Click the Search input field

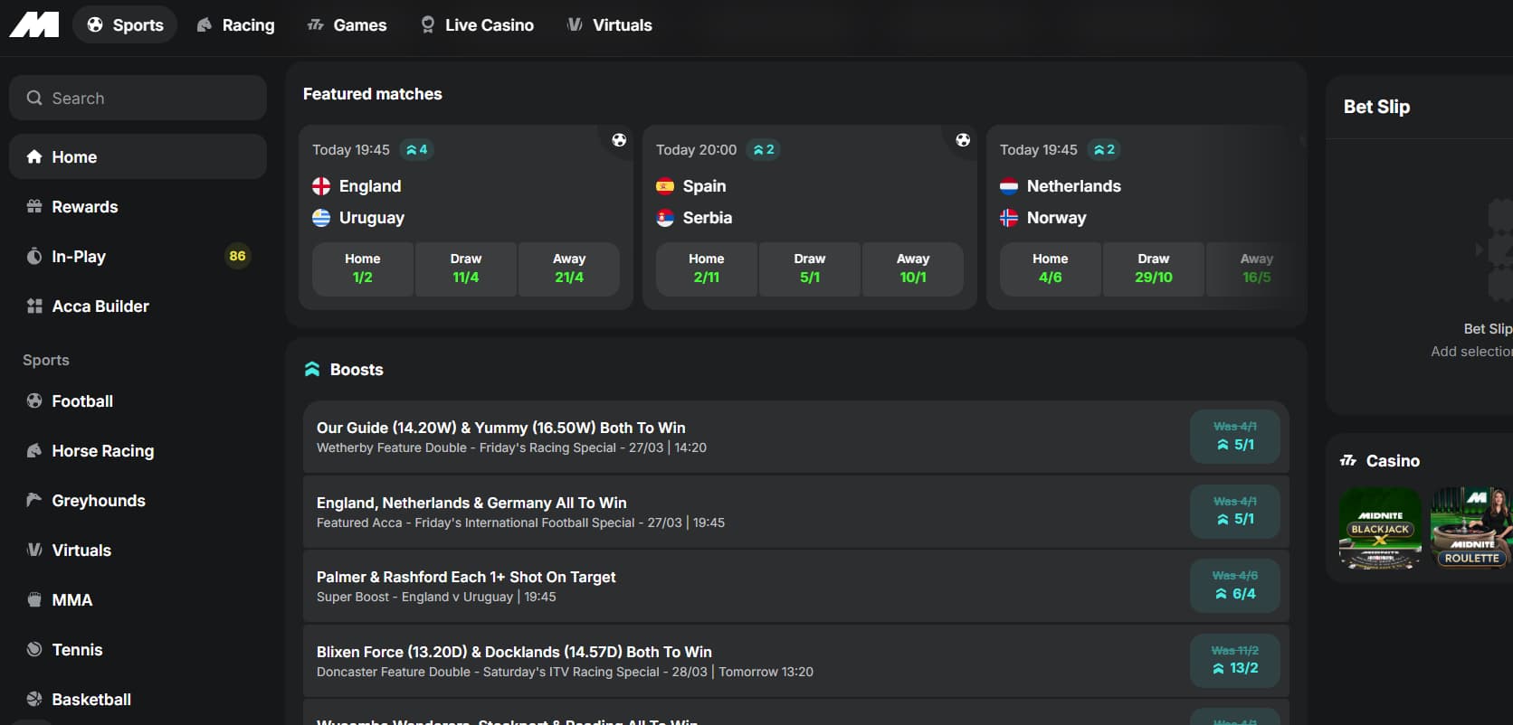(138, 98)
